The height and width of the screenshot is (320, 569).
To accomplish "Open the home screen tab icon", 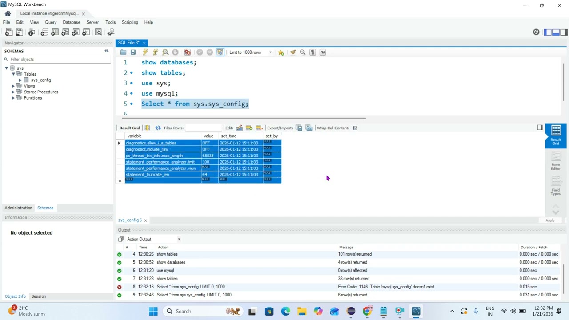I will (x=8, y=13).
